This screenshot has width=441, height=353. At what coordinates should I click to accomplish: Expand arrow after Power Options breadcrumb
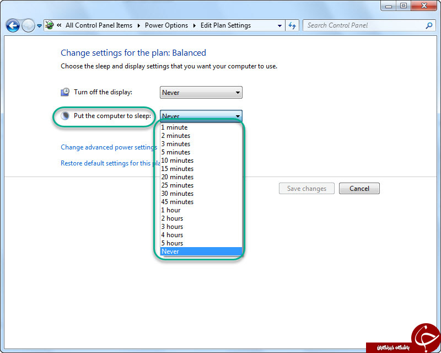click(195, 25)
